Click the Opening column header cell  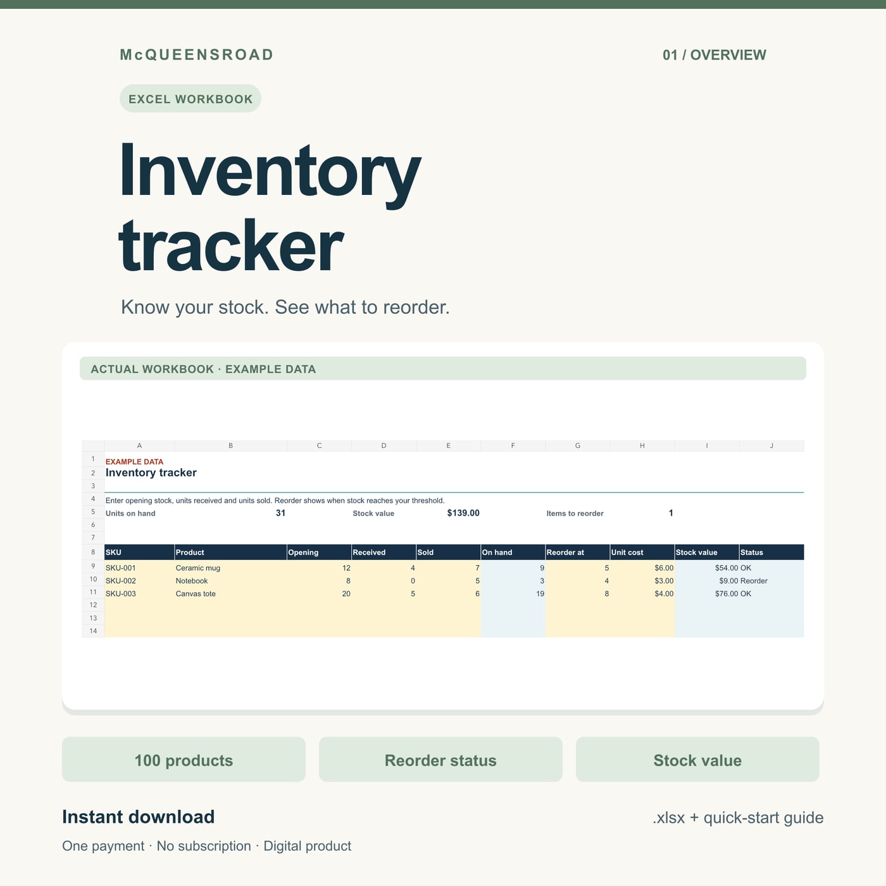point(320,552)
